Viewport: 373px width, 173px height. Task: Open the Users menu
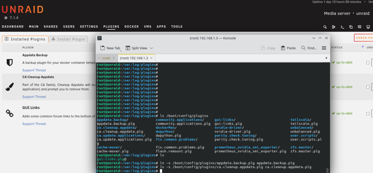pyautogui.click(x=69, y=26)
